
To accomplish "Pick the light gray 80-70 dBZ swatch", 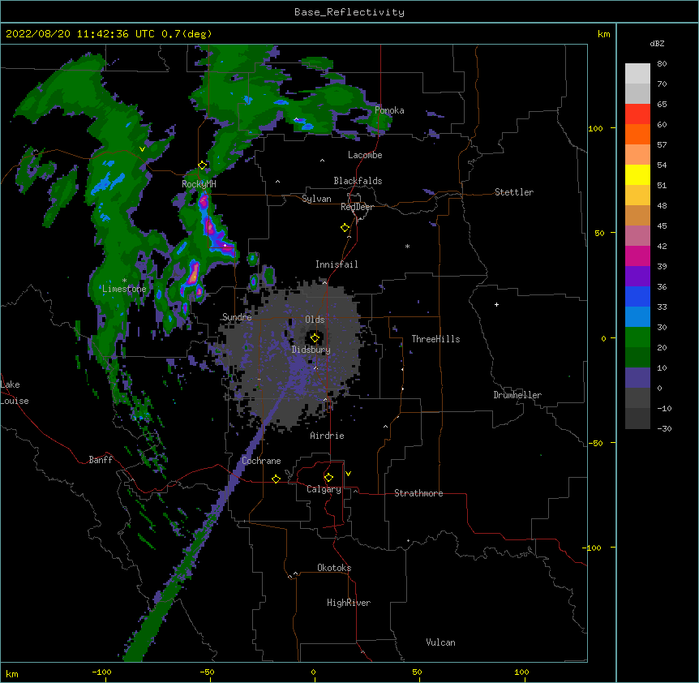I will 637,74.
